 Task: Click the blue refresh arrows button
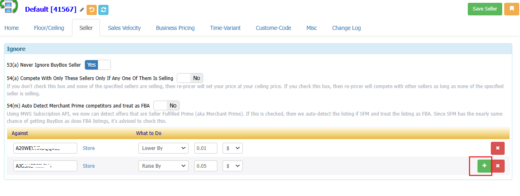coord(103,10)
